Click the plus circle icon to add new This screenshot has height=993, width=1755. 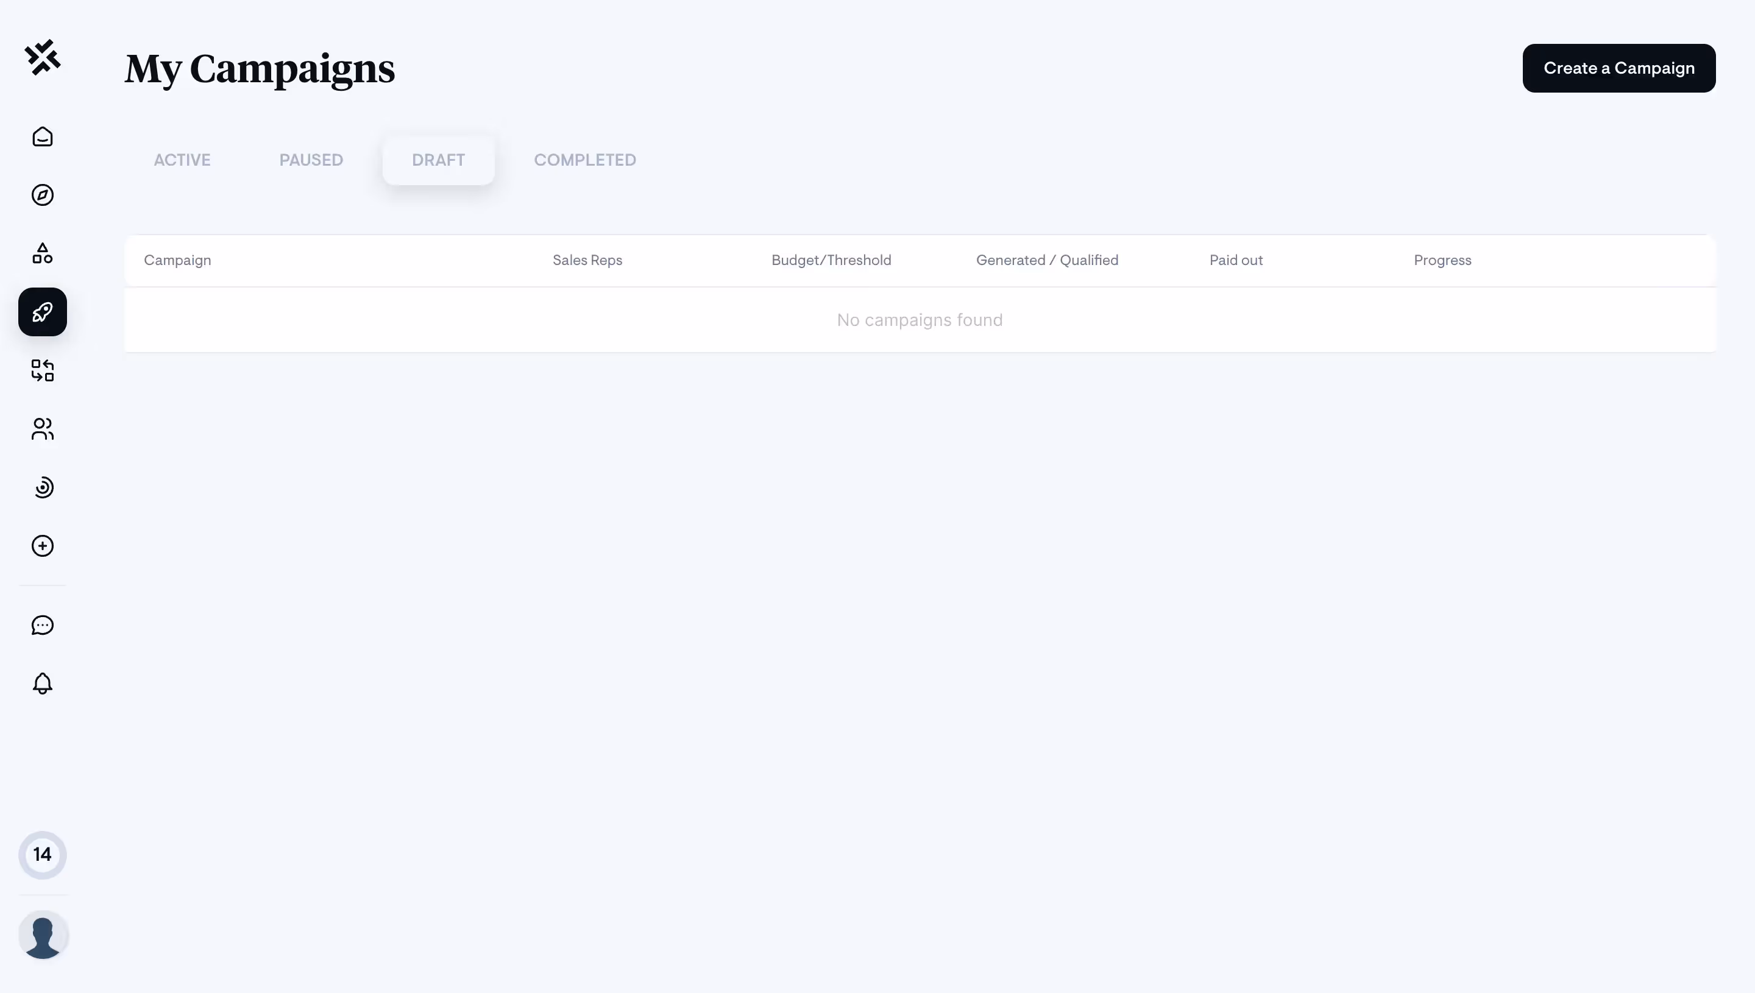tap(42, 546)
